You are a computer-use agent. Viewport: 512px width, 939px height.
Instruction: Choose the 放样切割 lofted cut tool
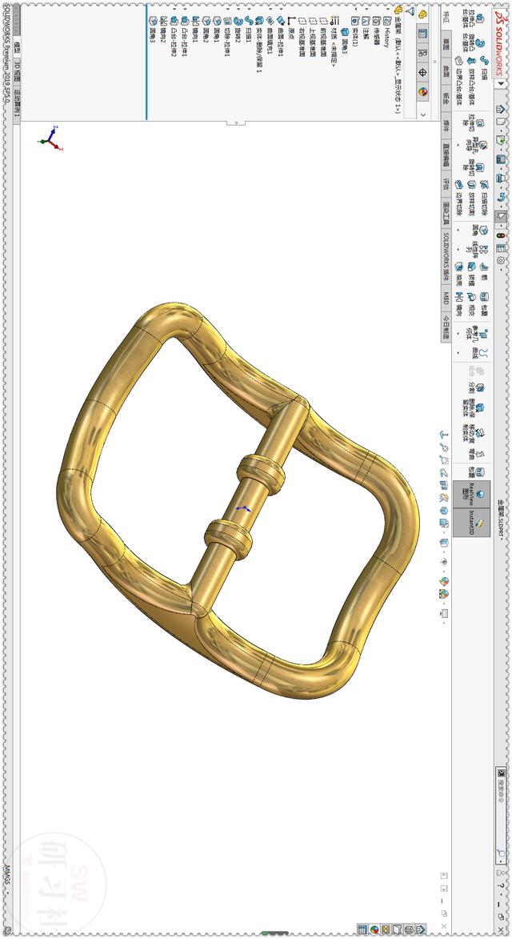472,196
